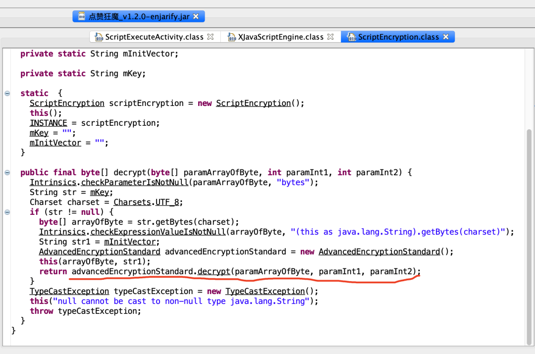
Task: Follow the decrypt link in return statement
Action: pos(214,271)
